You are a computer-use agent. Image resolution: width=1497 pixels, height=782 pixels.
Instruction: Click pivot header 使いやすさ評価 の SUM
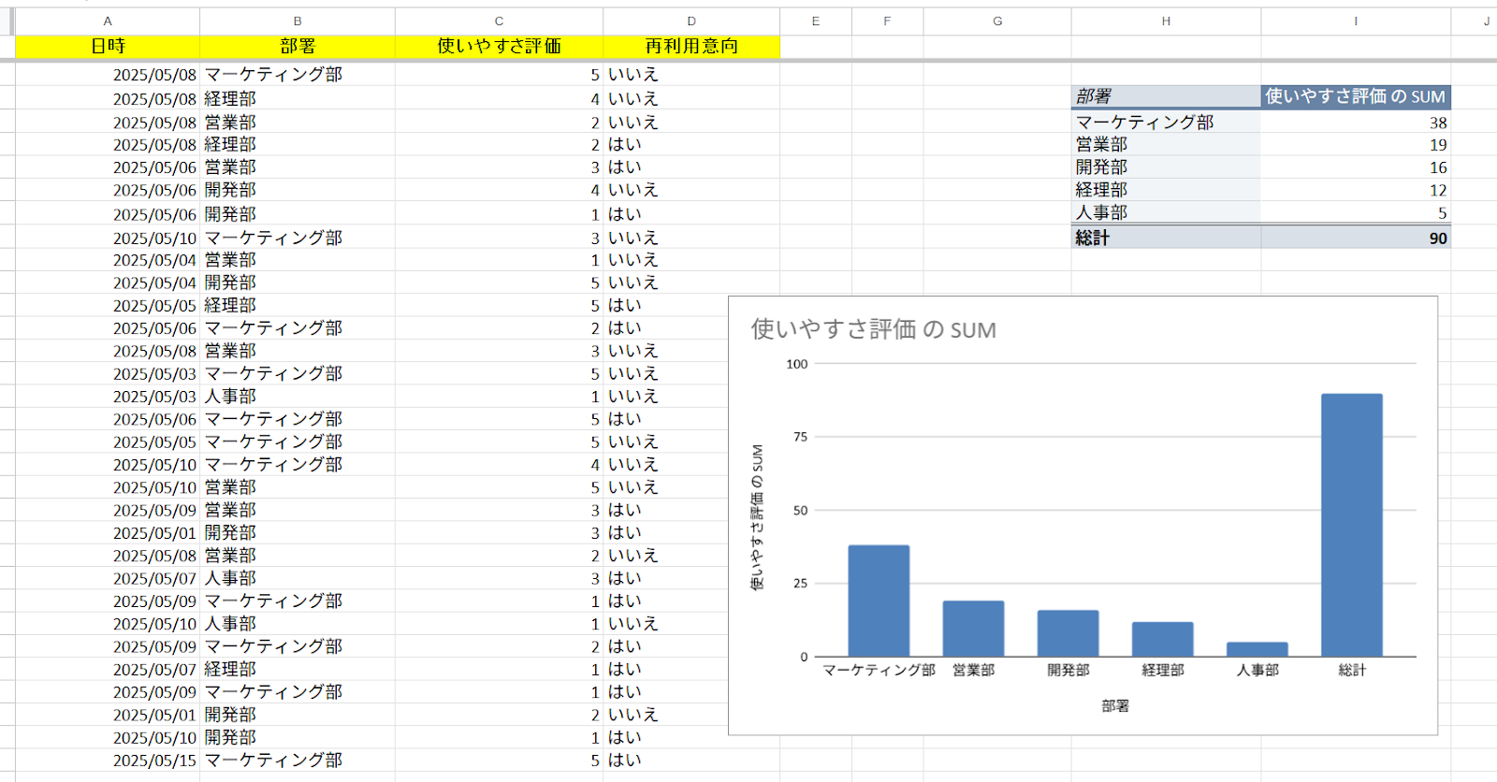pyautogui.click(x=1355, y=96)
